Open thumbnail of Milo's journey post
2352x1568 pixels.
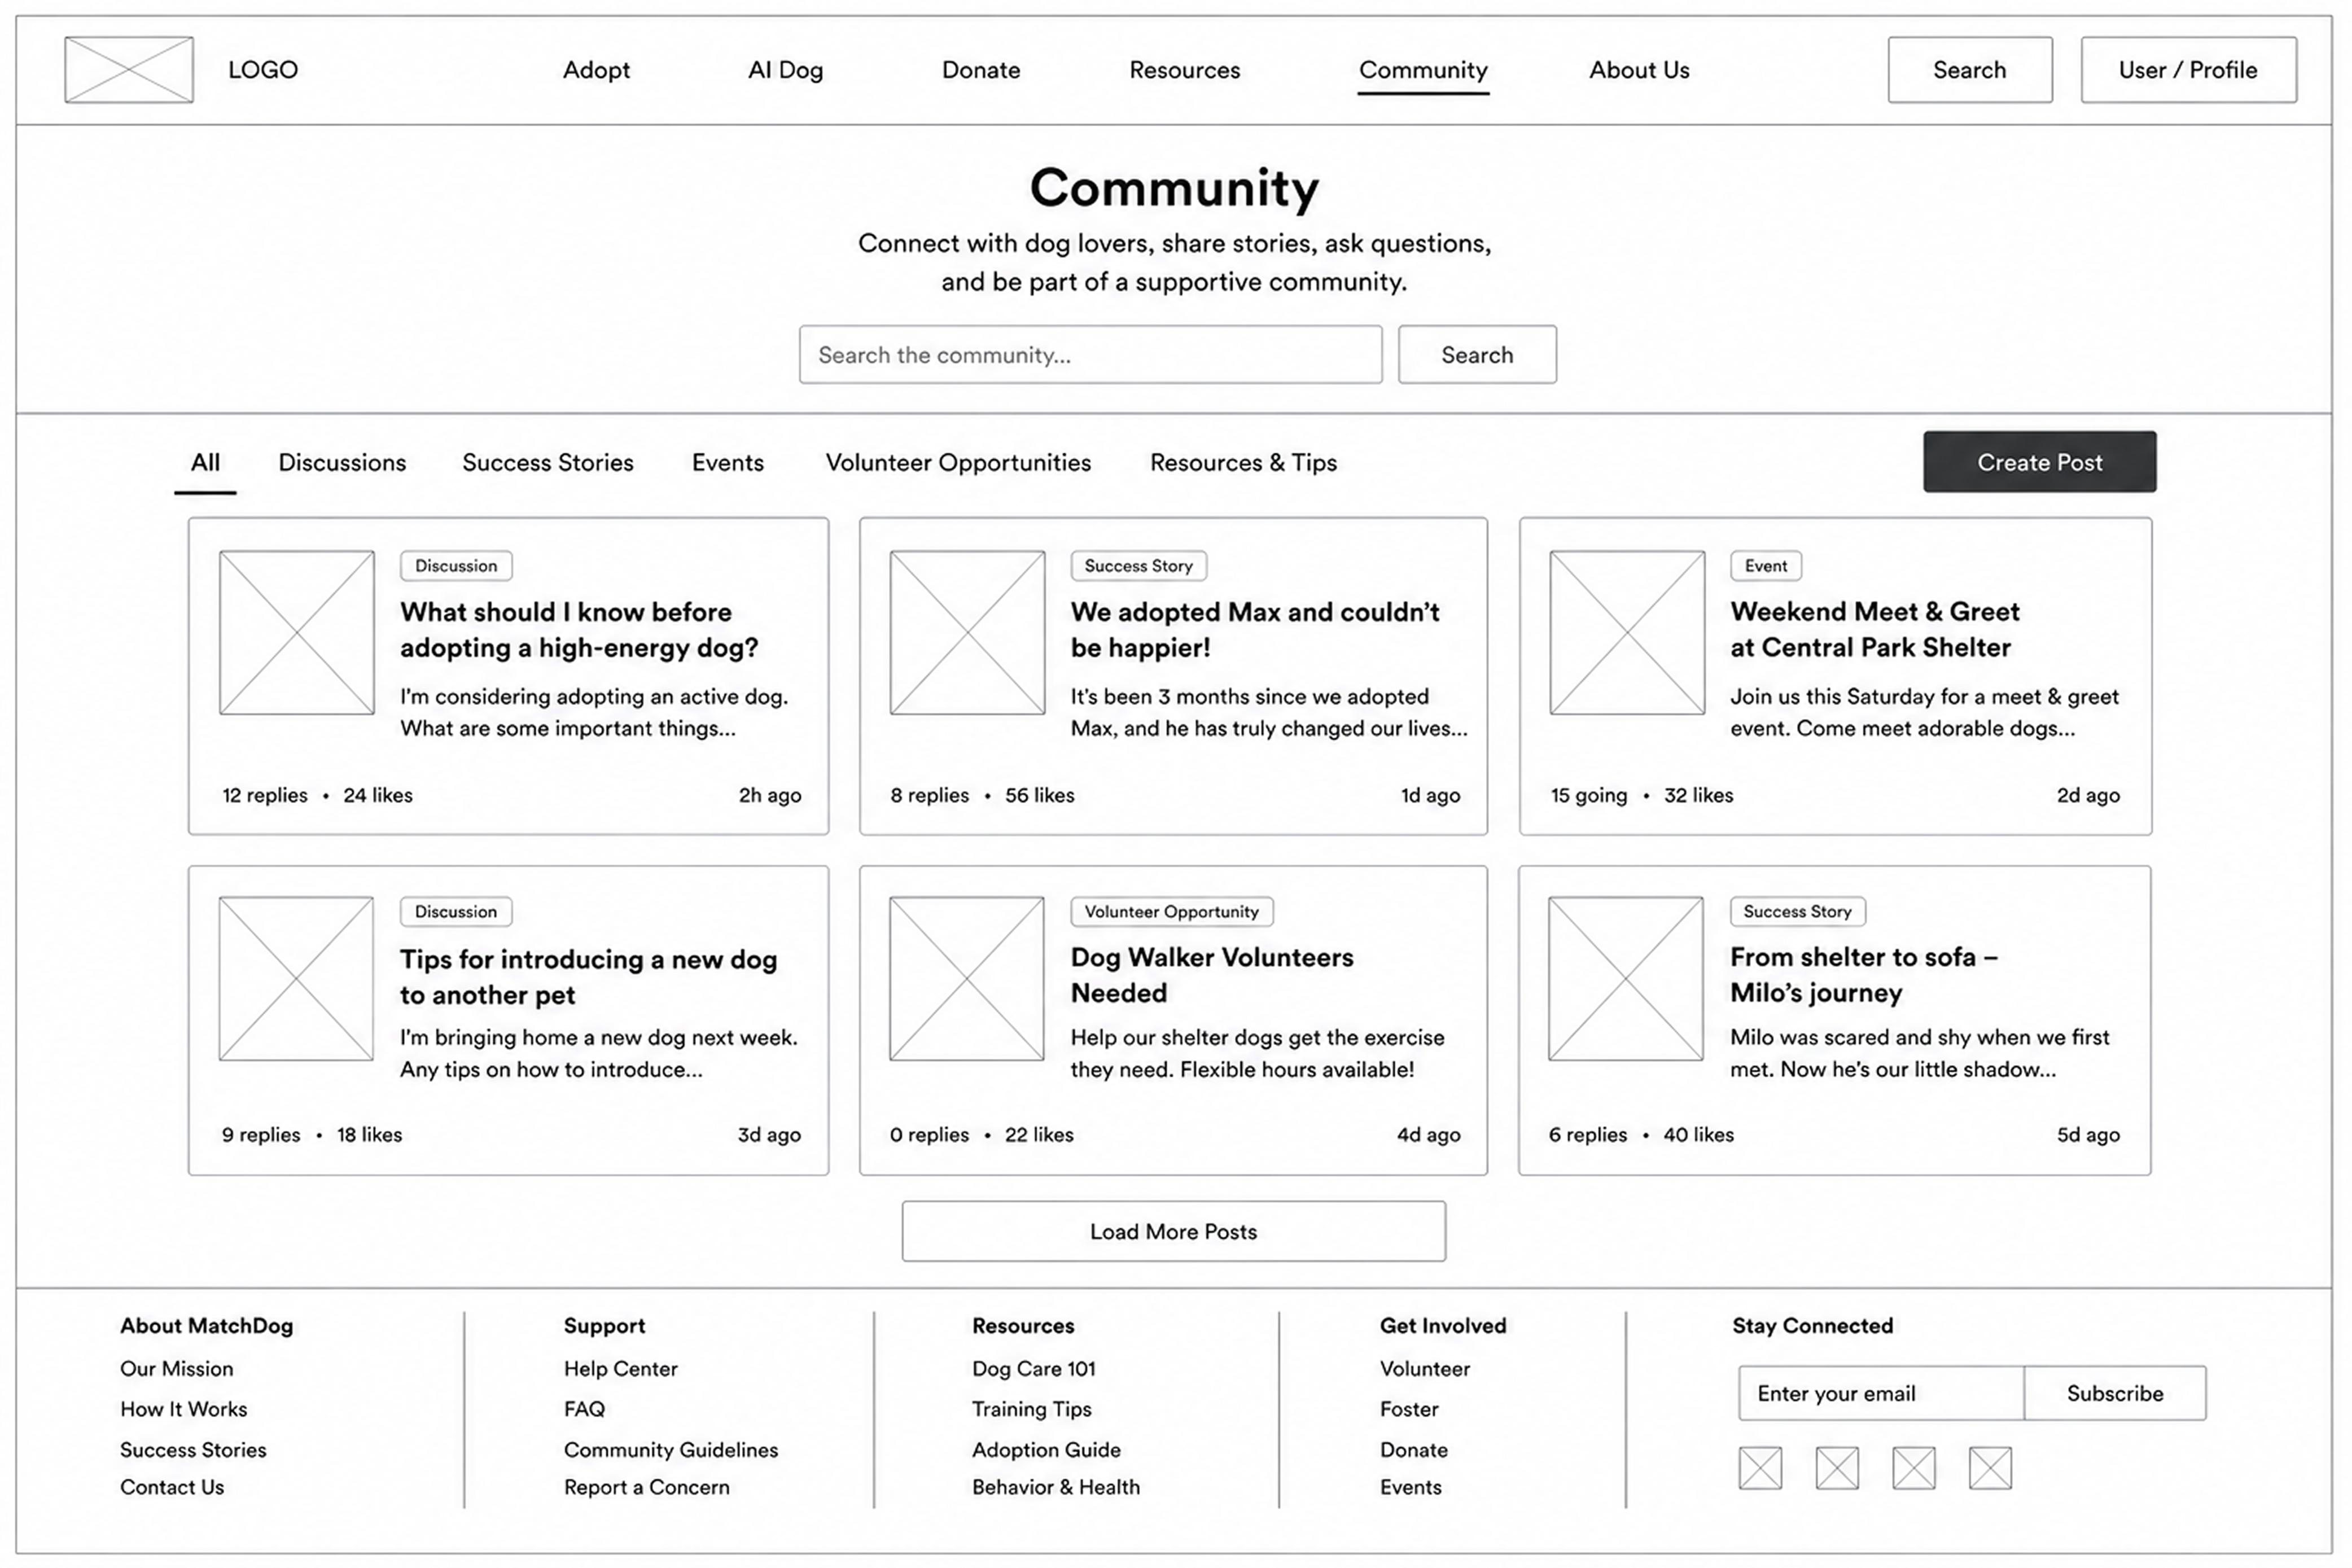tap(1626, 979)
